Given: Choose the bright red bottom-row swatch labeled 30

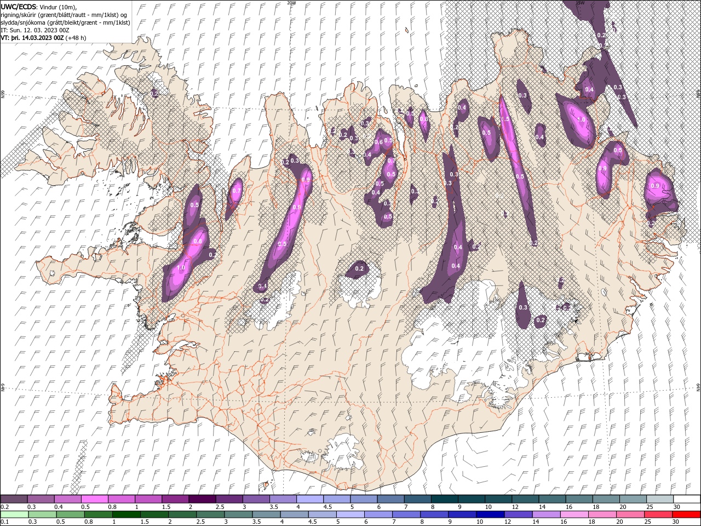Looking at the screenshot, I should (687, 514).
